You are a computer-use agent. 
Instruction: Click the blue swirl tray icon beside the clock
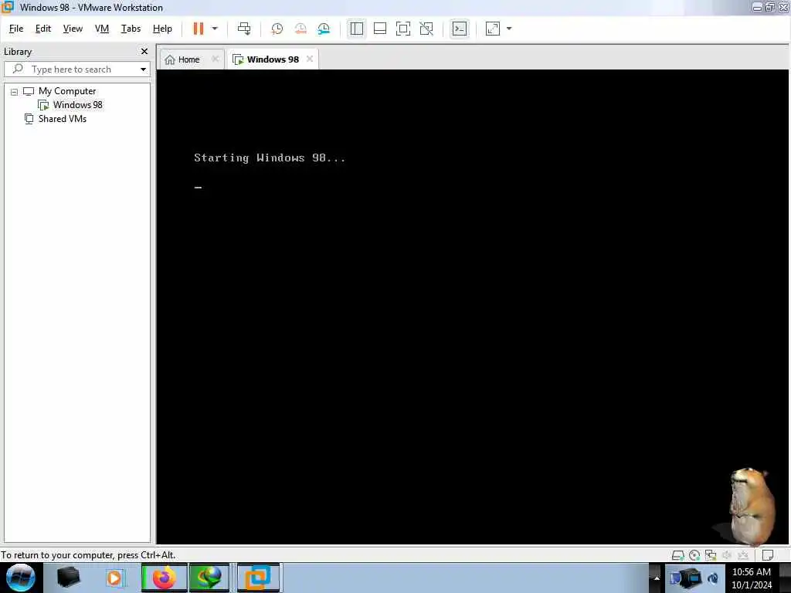click(x=713, y=578)
